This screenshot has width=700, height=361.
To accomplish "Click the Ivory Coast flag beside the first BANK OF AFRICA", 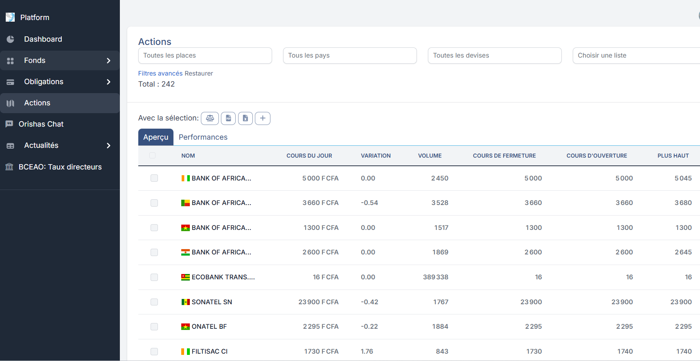I will click(186, 178).
